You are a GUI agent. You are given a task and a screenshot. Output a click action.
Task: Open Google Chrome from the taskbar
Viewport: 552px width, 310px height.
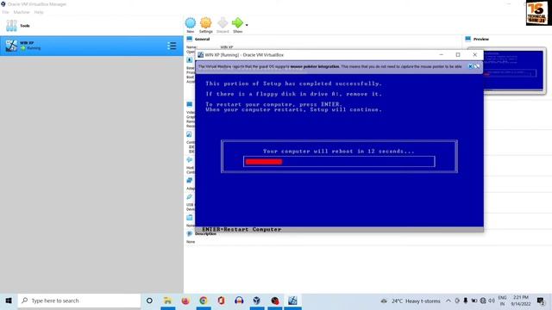[x=204, y=301]
